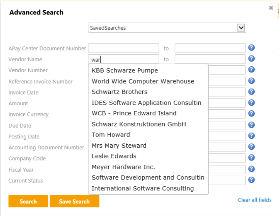Viewport: 279px width, 217px height.
Task: Choose Tom Howard from vendor suggestions
Action: 111,135
